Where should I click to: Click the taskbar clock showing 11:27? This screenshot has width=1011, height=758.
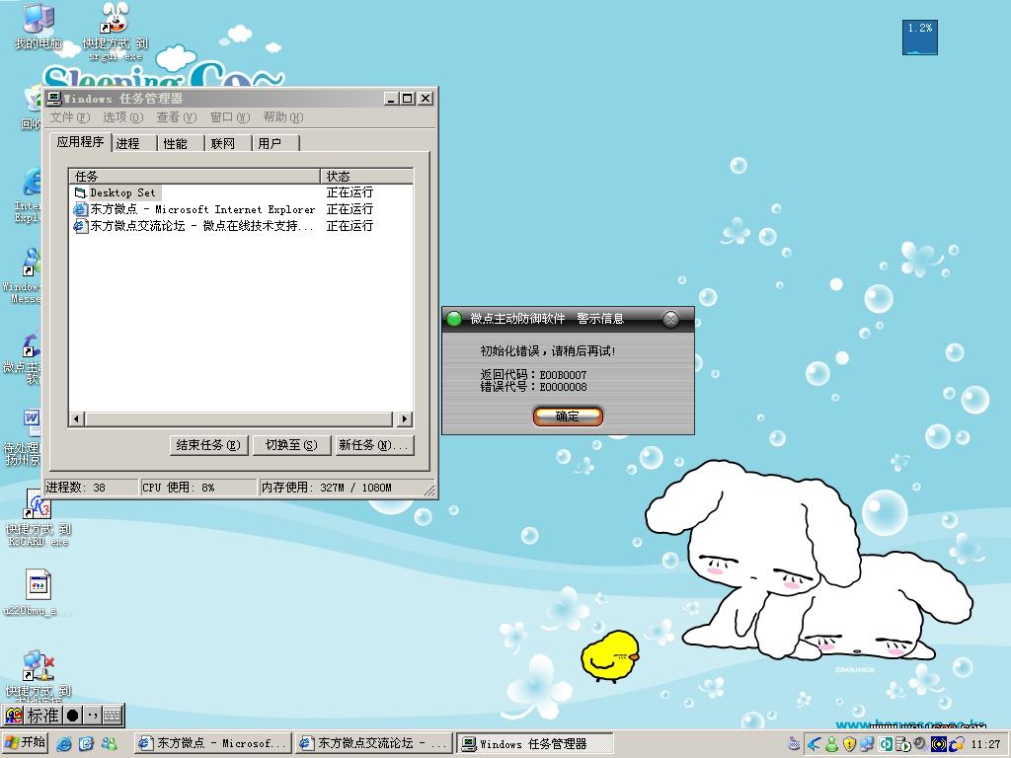[x=985, y=744]
